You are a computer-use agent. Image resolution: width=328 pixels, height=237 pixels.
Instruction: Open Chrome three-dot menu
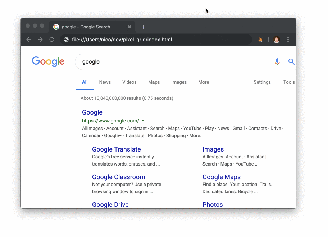tap(288, 39)
